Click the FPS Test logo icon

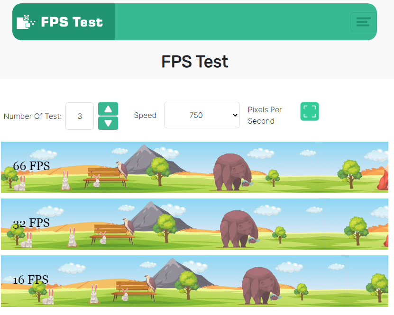click(x=26, y=22)
